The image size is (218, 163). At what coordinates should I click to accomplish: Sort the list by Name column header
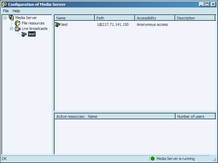click(x=74, y=18)
